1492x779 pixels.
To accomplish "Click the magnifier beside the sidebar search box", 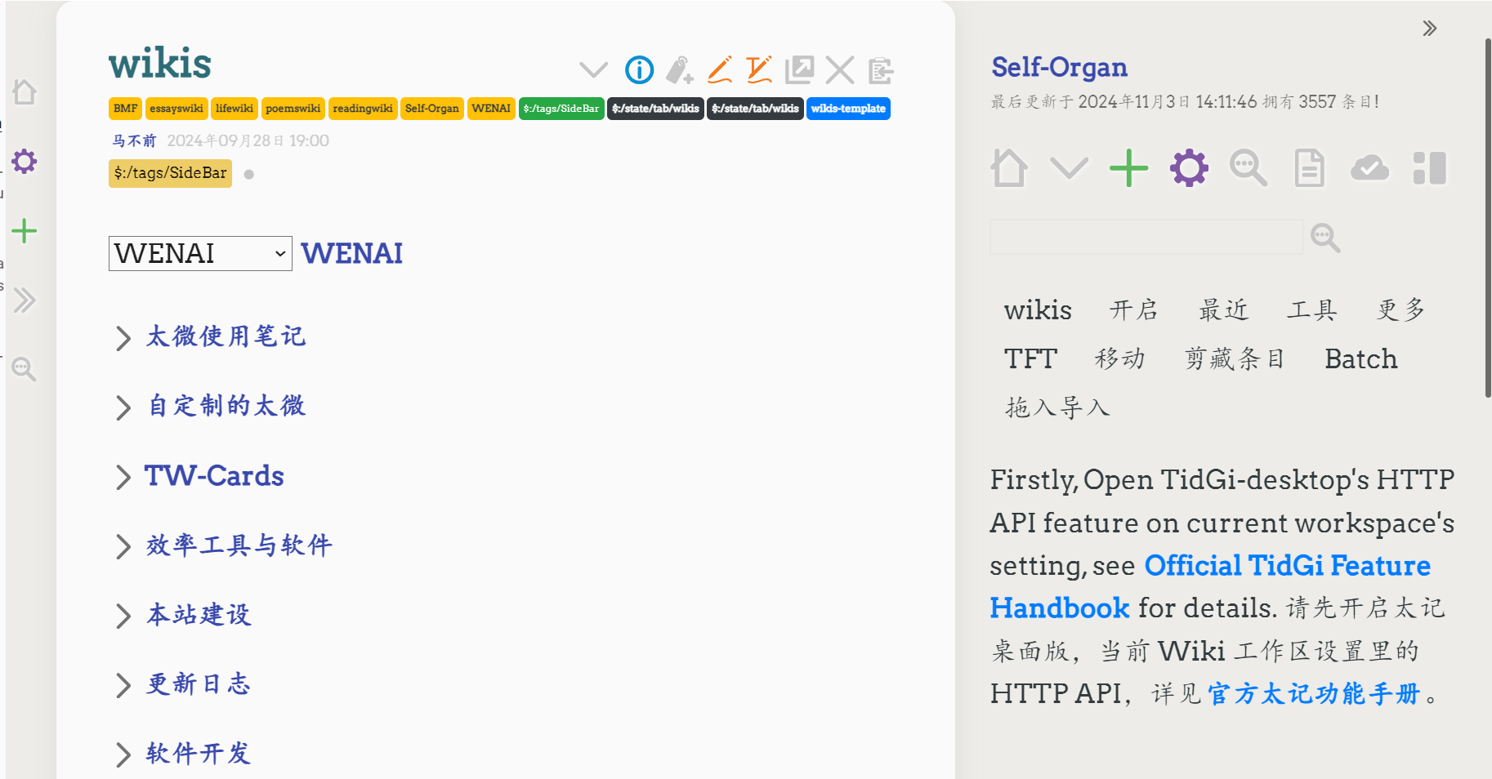I will coord(1325,238).
